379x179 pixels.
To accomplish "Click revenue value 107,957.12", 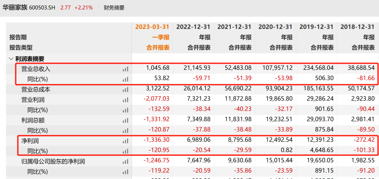I will 278,68.
